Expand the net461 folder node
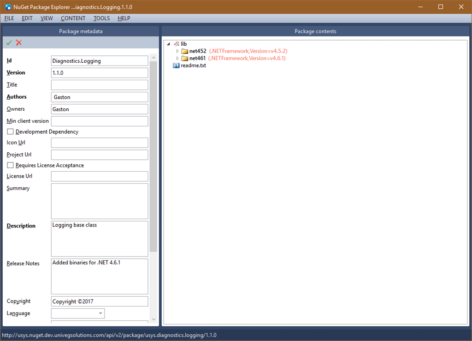Viewport: 472px width, 341px height. click(177, 59)
